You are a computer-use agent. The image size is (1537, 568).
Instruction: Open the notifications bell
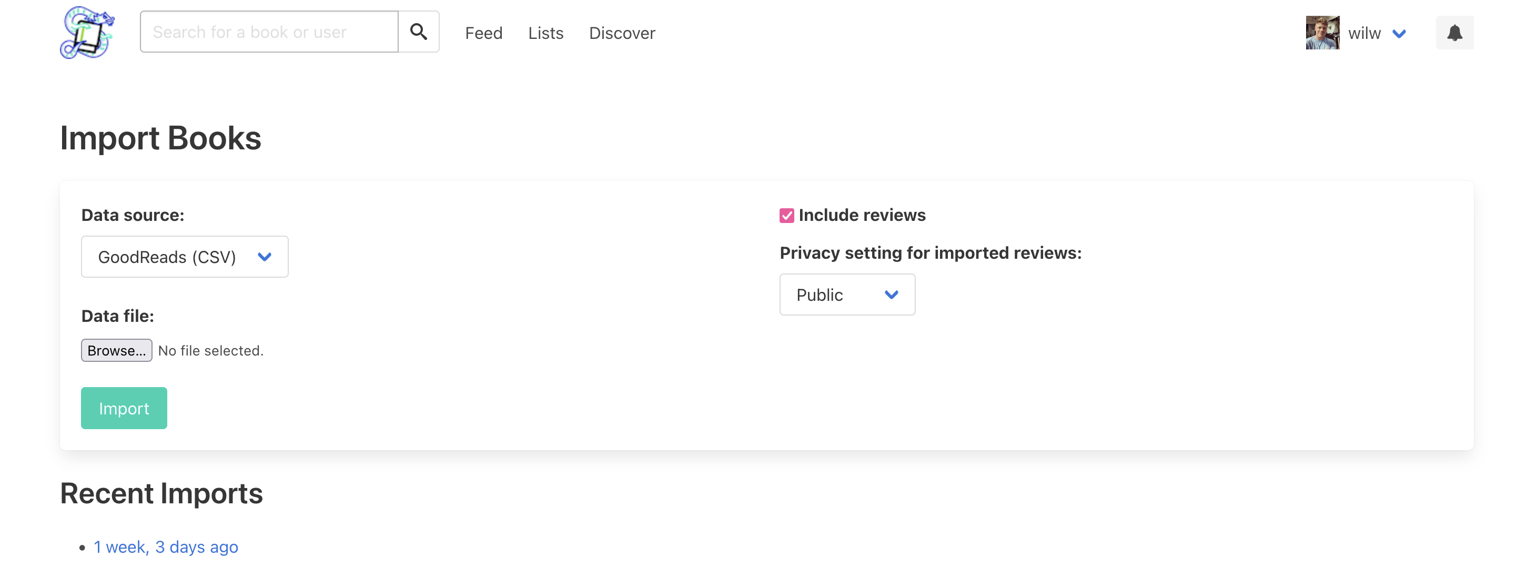(x=1454, y=33)
